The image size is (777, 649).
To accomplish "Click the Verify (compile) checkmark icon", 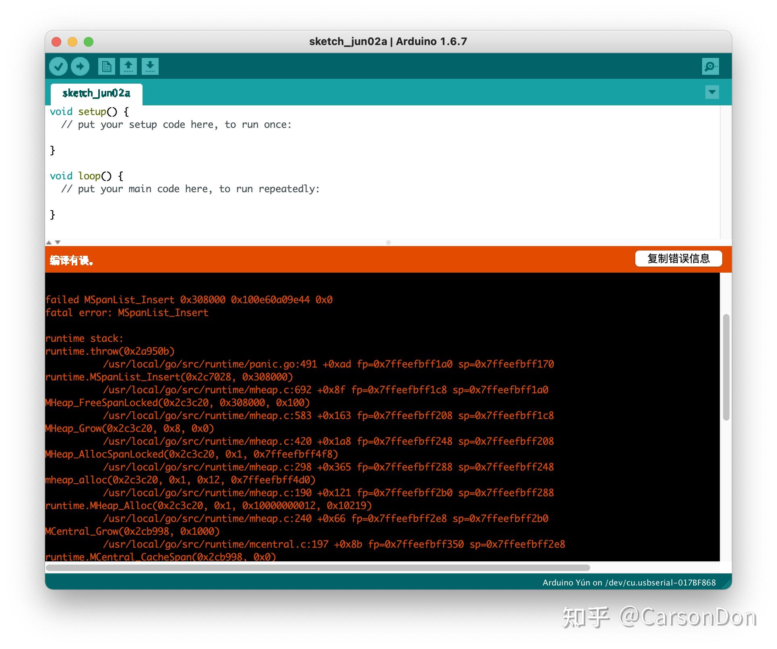I will [x=58, y=66].
